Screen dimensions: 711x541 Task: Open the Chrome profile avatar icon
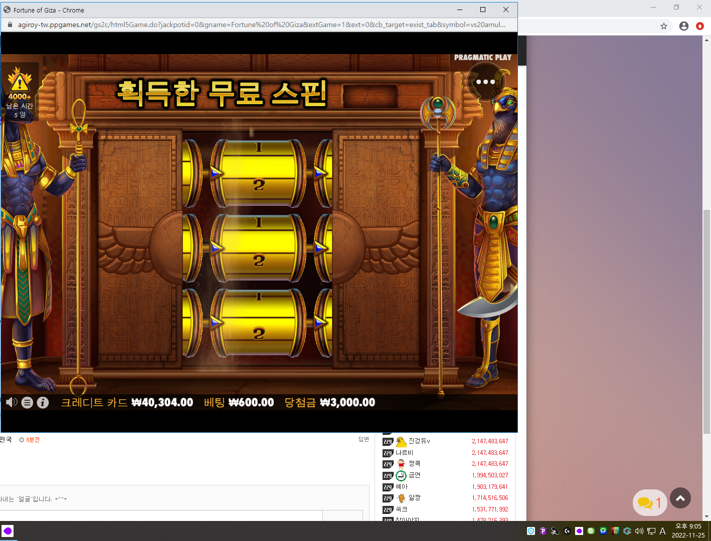(x=684, y=26)
